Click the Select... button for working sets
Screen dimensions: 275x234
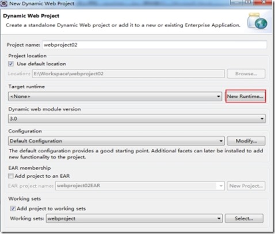pyautogui.click(x=244, y=218)
